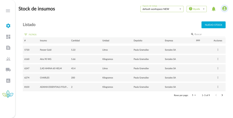Open the reports chart icon

8,81
